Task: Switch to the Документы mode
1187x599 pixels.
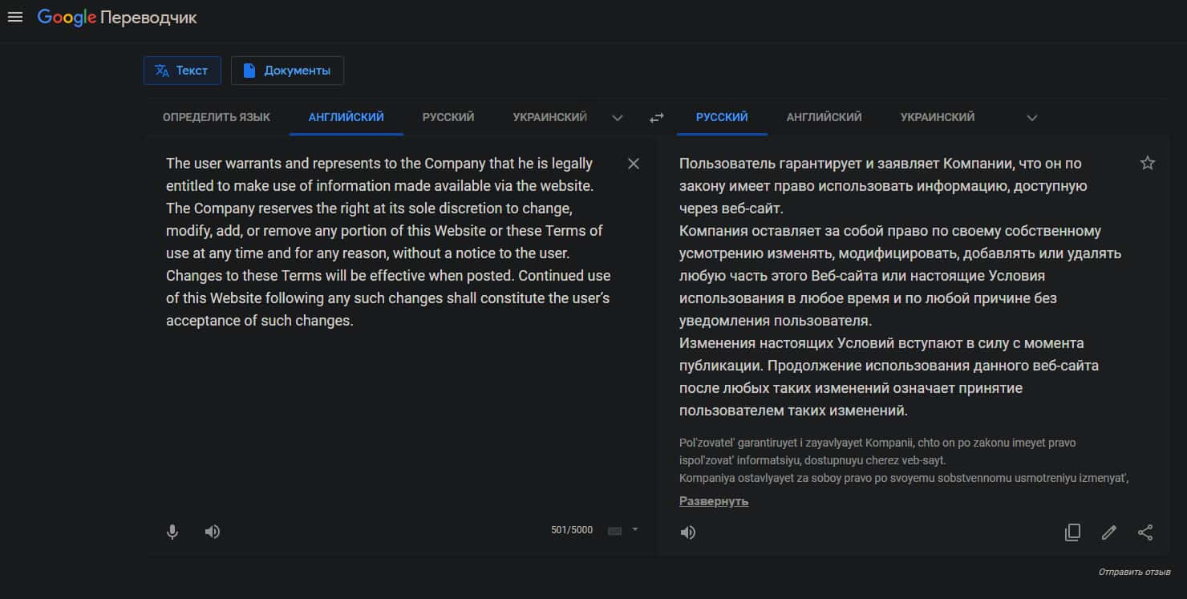Action: click(x=287, y=71)
